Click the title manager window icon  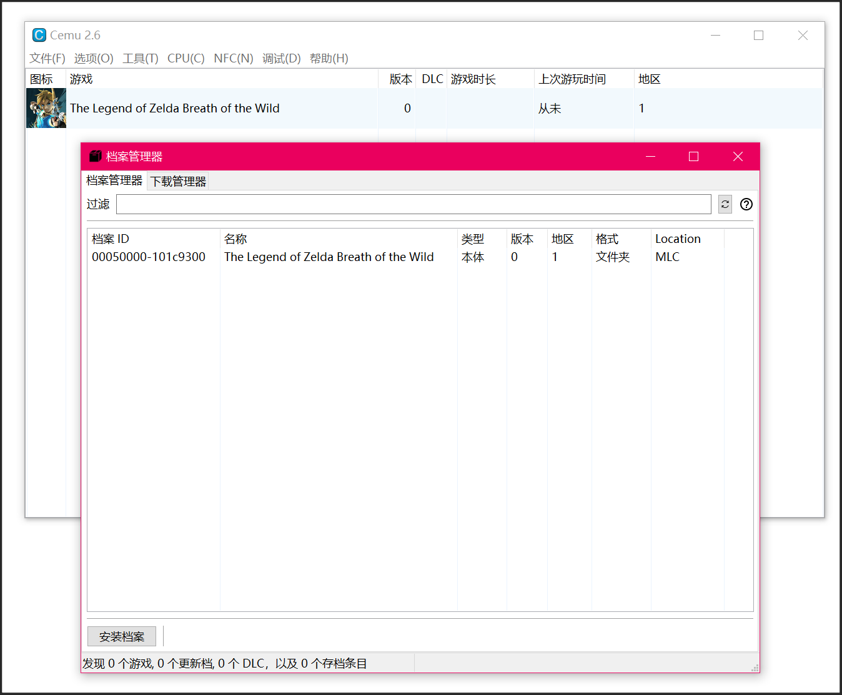(95, 156)
